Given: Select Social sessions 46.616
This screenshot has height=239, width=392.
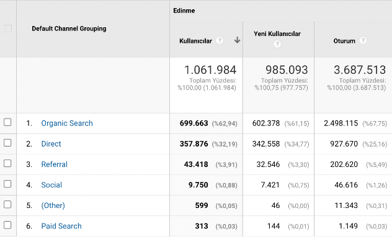Looking at the screenshot, I should 346,185.
